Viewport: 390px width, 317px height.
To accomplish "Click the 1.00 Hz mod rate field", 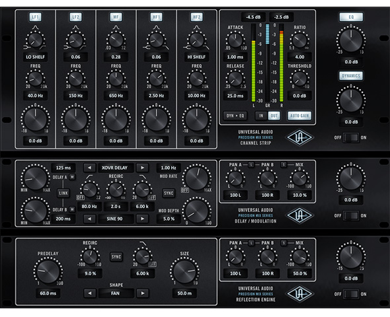I will click(169, 168).
